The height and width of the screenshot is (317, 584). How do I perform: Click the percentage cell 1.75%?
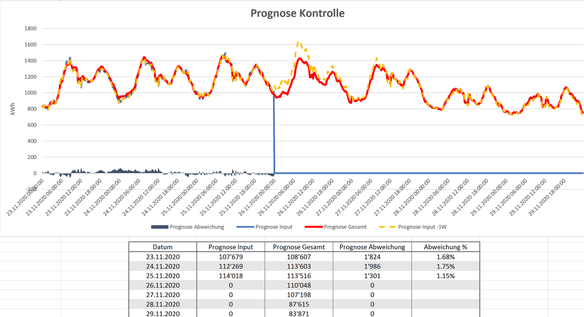tap(445, 266)
